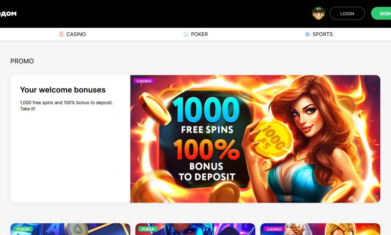Viewport: 391px width, 235px height.
Task: Click the POKER tag on second card
Action: click(x=148, y=229)
